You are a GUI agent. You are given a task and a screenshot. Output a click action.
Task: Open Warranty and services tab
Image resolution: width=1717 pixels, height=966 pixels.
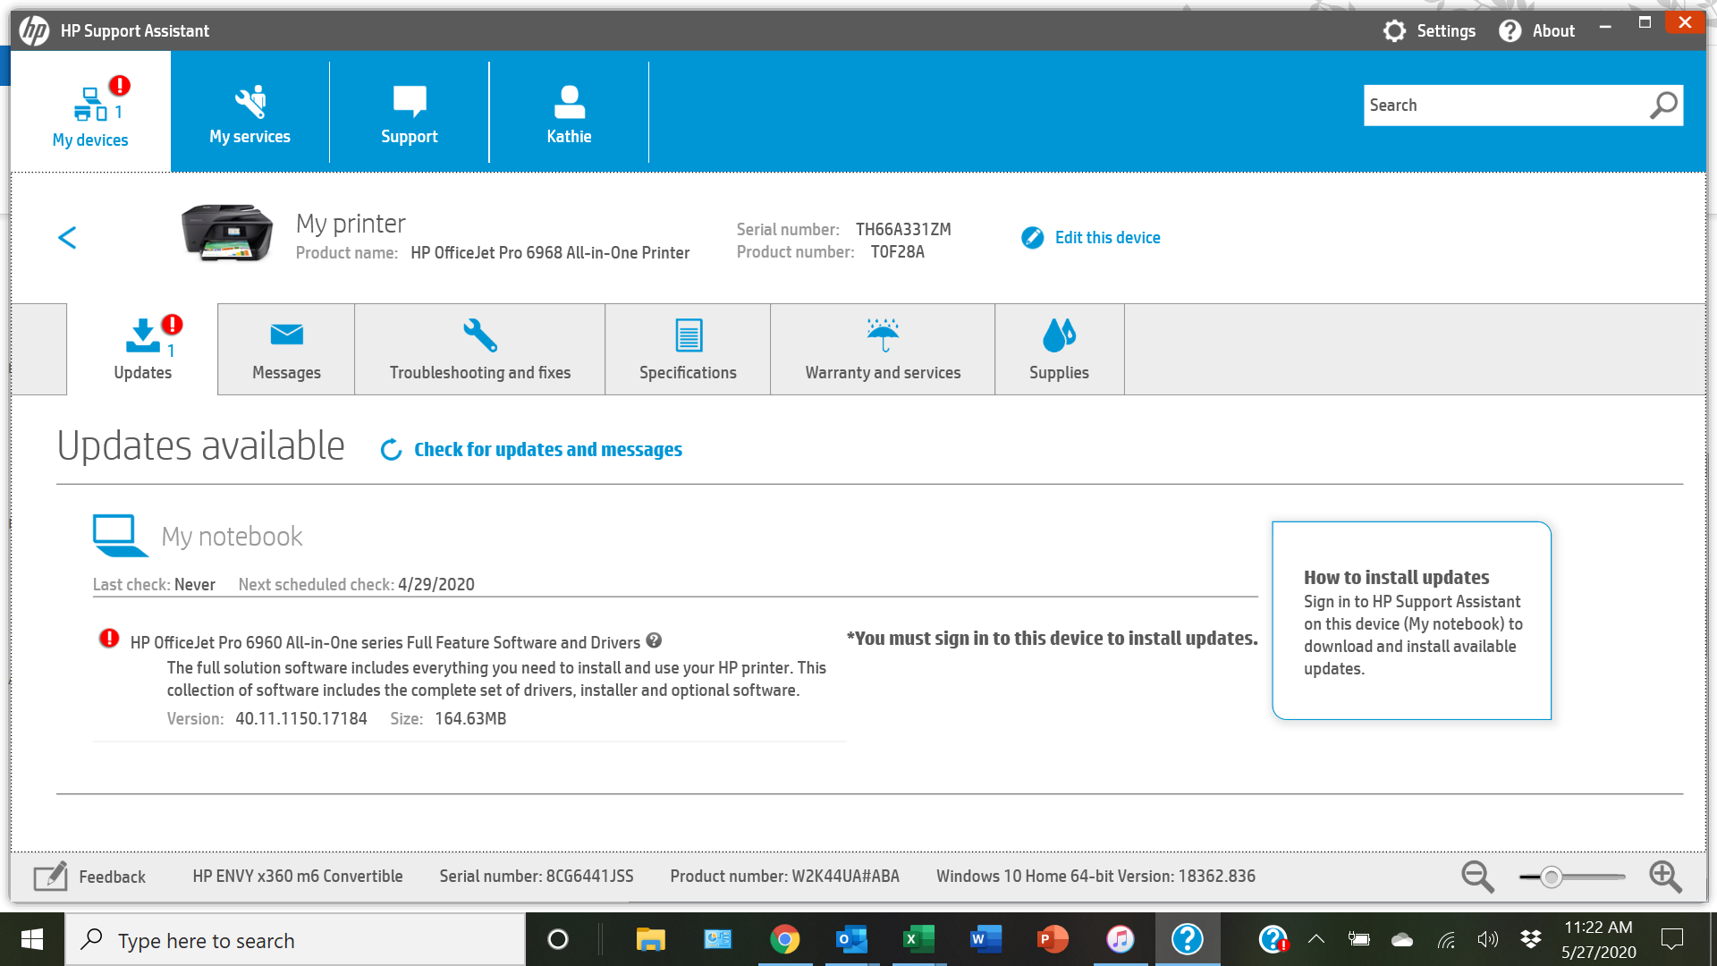point(883,350)
